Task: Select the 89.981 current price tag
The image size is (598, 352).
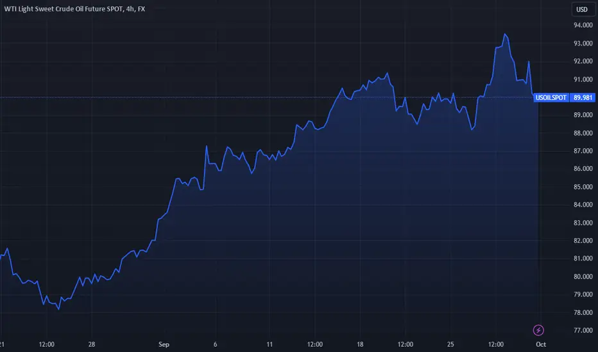Action: coord(583,97)
